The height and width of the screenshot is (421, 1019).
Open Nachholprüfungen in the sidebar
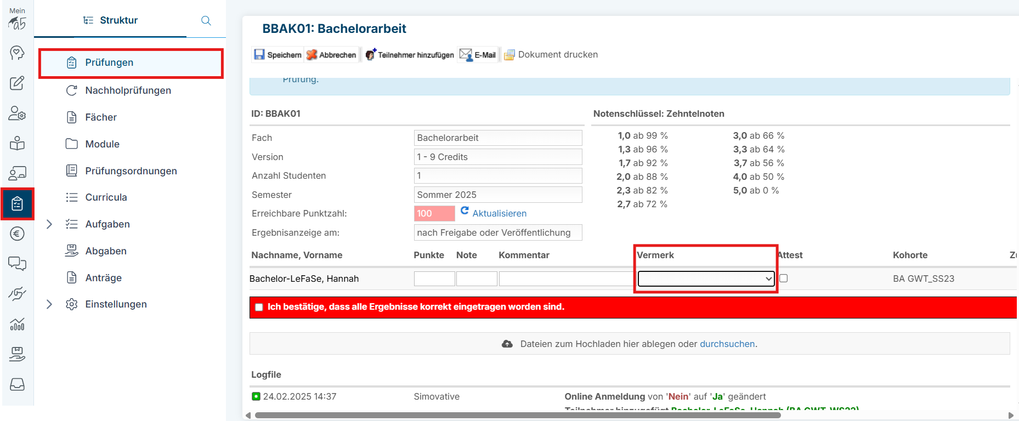128,90
